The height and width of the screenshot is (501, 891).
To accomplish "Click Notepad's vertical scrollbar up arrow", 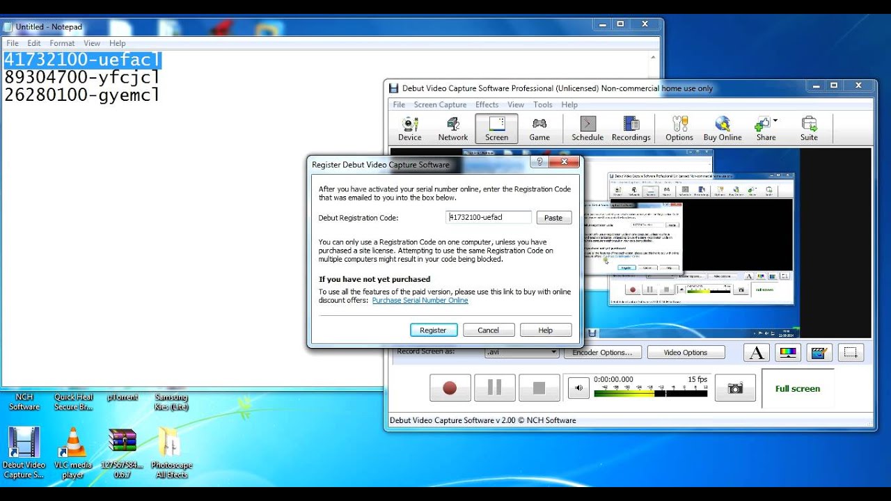I will 652,59.
